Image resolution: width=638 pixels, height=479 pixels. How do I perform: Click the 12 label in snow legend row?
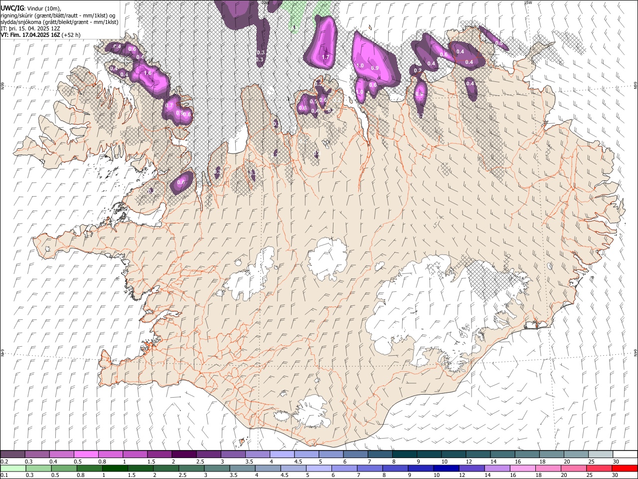469,462
